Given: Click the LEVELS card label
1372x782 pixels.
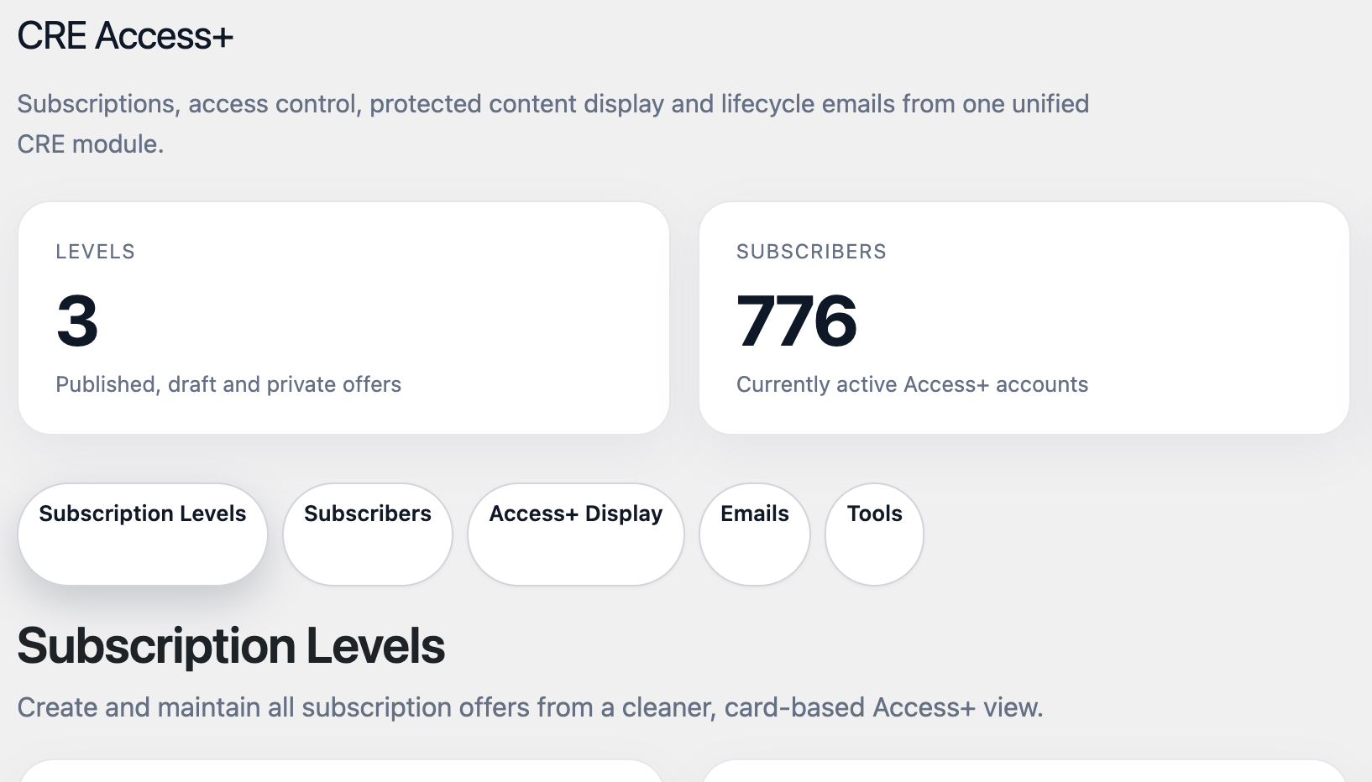Looking at the screenshot, I should point(95,252).
